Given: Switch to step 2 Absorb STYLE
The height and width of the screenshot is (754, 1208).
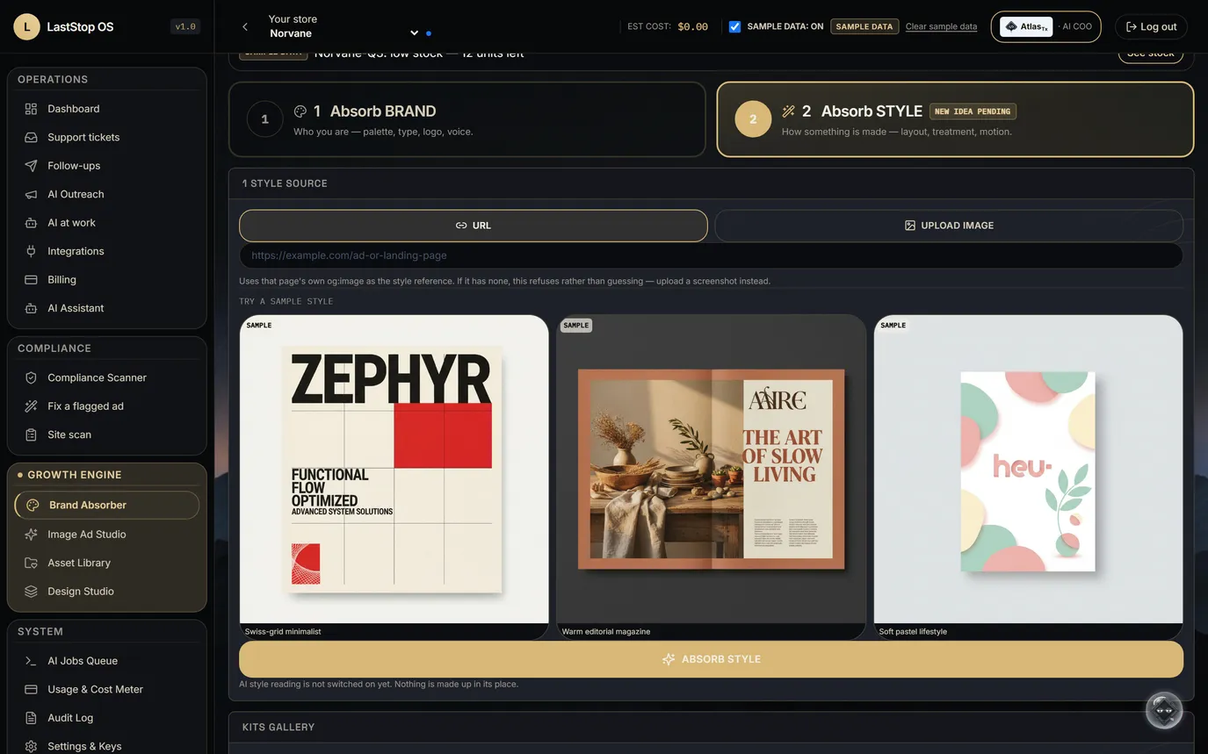Looking at the screenshot, I should [x=955, y=119].
